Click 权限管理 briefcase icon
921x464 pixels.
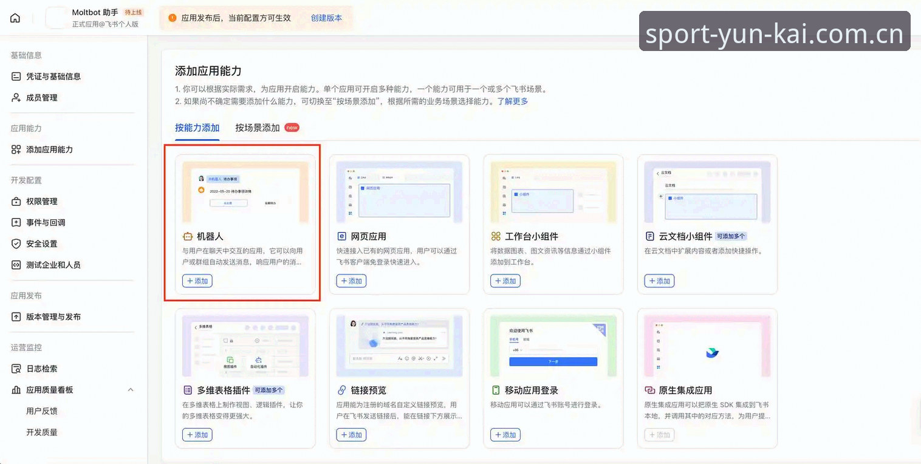pyautogui.click(x=16, y=202)
